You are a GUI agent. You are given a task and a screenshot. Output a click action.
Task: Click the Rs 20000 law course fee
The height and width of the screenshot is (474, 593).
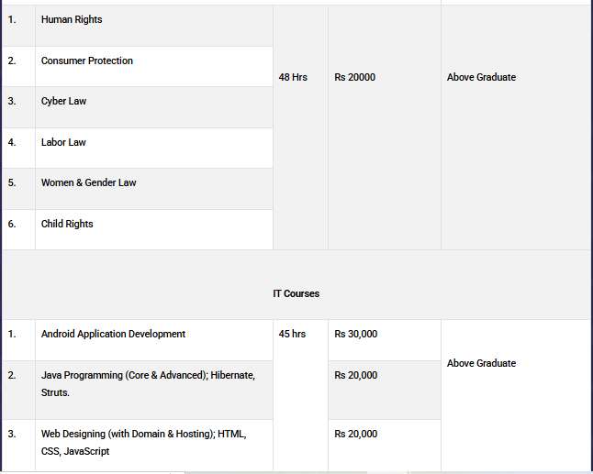(355, 78)
